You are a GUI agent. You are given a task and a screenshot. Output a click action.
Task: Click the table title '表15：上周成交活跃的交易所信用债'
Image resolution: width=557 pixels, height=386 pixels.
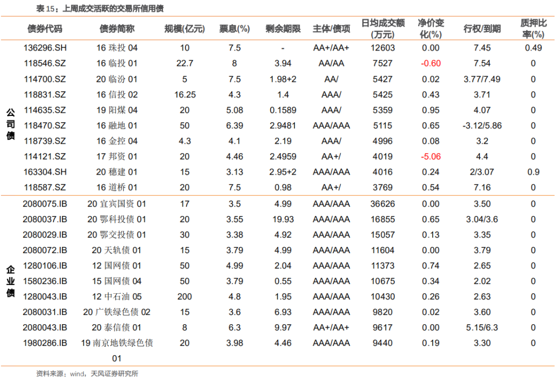point(100,9)
